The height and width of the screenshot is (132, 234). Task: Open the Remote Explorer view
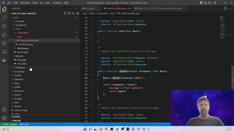click(x=4, y=52)
